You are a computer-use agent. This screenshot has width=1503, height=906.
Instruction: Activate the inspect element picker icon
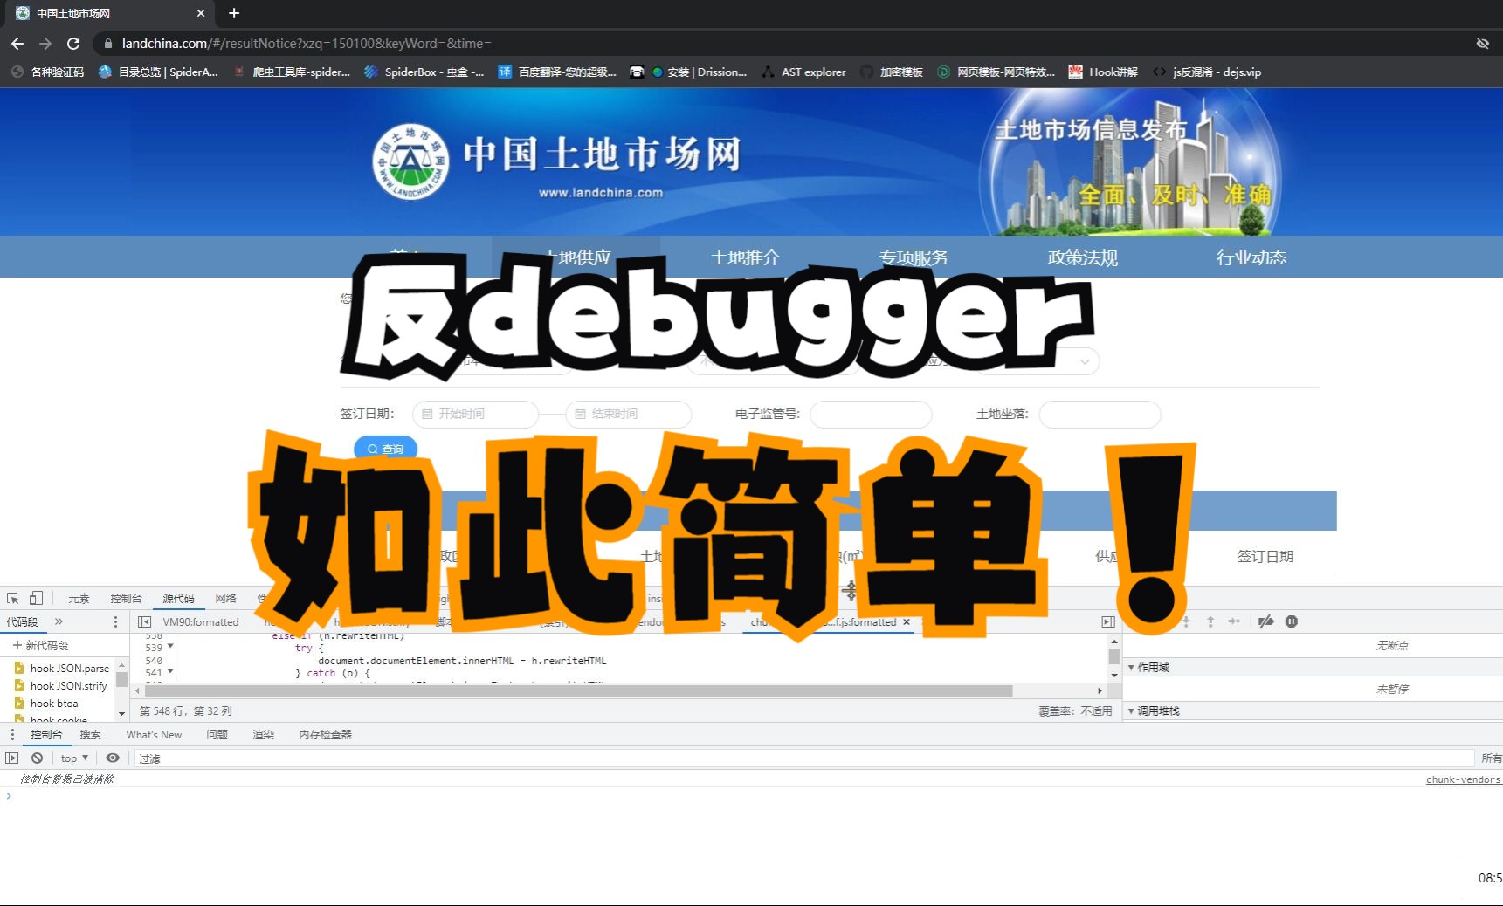point(13,598)
